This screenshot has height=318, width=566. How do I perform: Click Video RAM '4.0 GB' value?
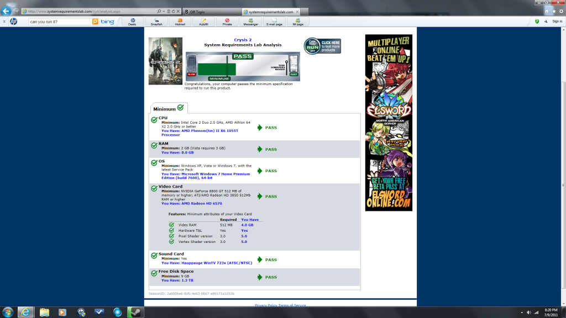coord(247,225)
